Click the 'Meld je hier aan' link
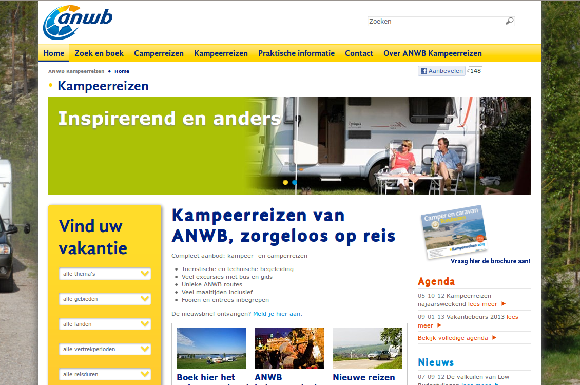This screenshot has height=385, width=580. pyautogui.click(x=277, y=314)
